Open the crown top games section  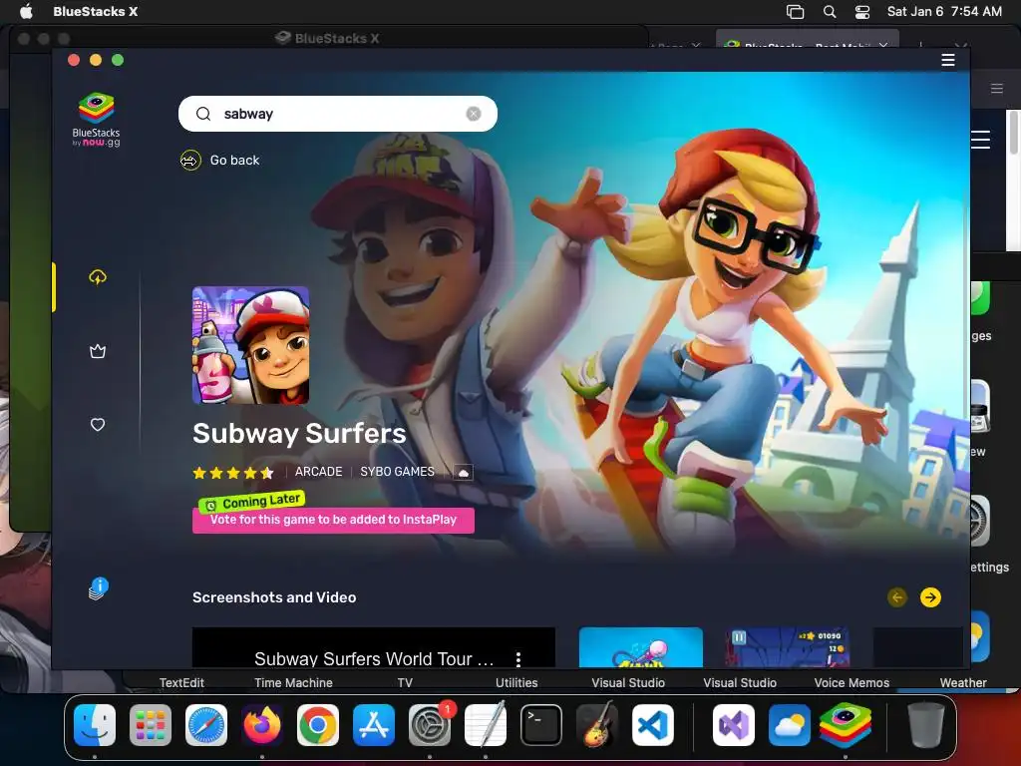tap(98, 352)
